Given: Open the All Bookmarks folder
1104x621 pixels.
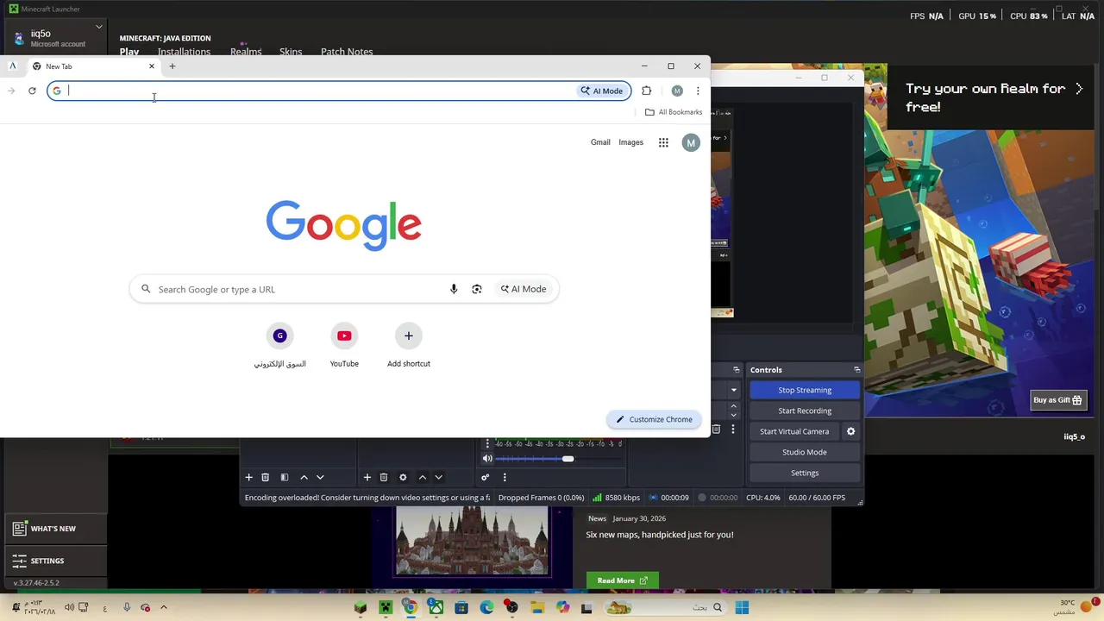Looking at the screenshot, I should pos(674,112).
